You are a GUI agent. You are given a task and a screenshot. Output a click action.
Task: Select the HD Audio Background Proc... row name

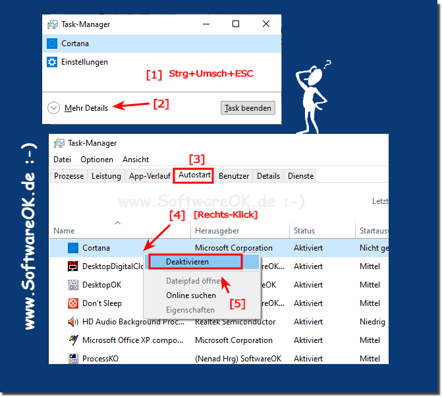[x=133, y=322]
